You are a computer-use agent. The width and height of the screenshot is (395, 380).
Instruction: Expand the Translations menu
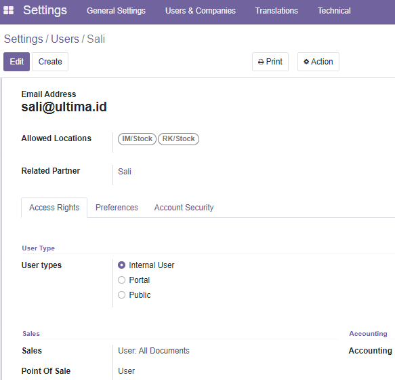[276, 11]
